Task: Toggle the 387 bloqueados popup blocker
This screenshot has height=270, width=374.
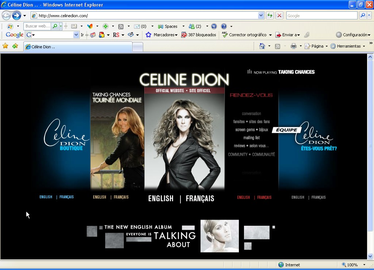Action: point(199,35)
